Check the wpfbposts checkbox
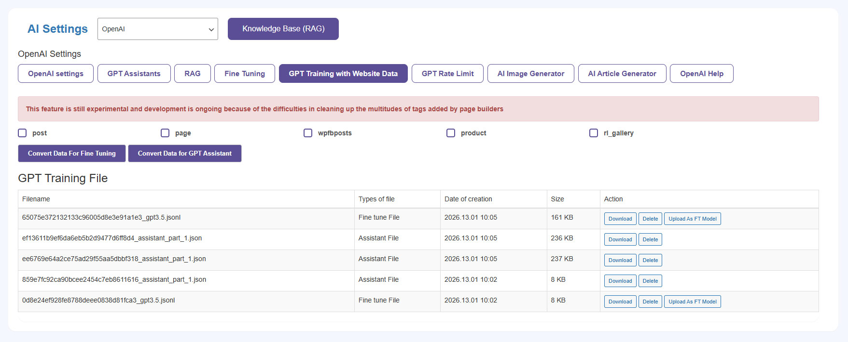This screenshot has height=342, width=848. [308, 133]
